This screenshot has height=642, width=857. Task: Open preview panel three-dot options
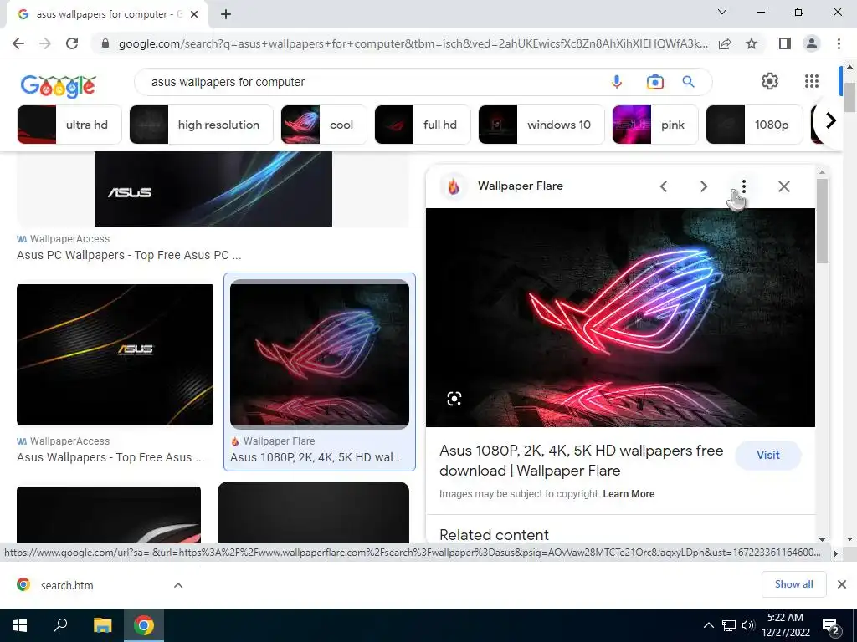743,186
